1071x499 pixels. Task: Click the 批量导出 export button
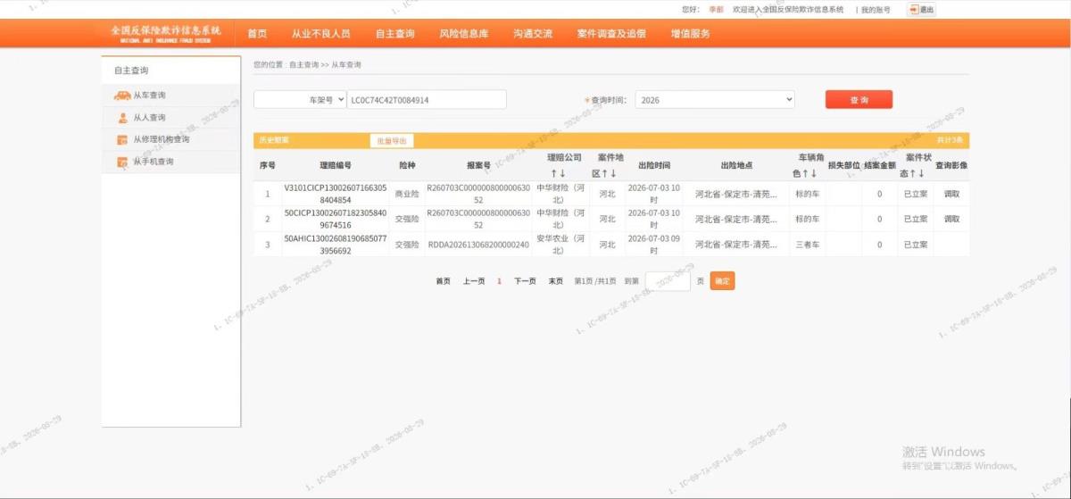(x=391, y=140)
